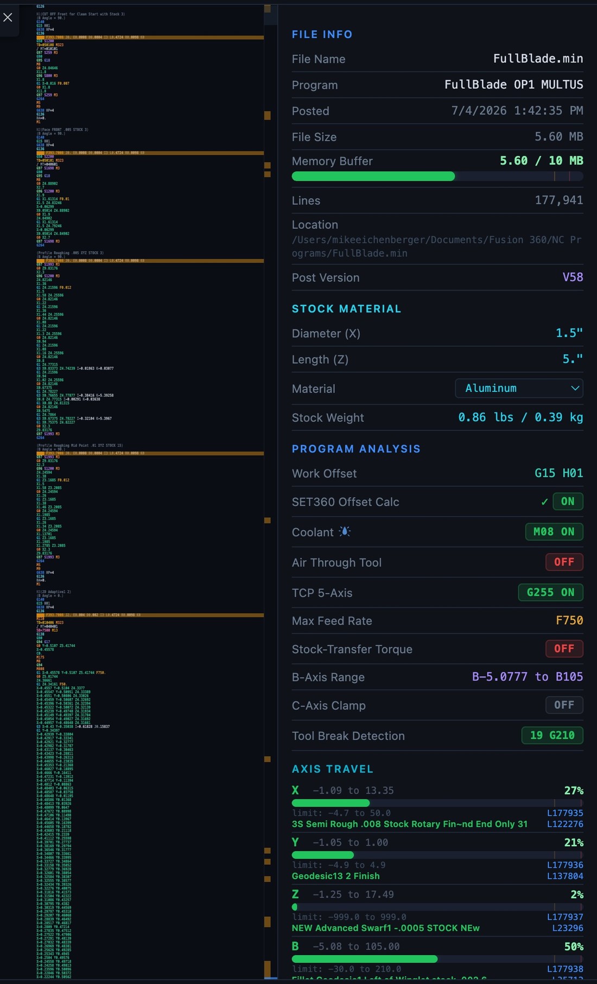597x984 pixels.
Task: Click the Profile Roughing .005 XYZ STOCK 3 comment
Action: pos(70,253)
